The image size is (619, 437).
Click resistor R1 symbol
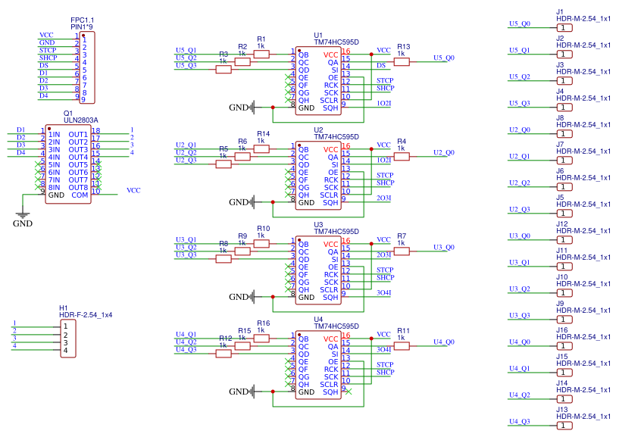[x=261, y=55]
